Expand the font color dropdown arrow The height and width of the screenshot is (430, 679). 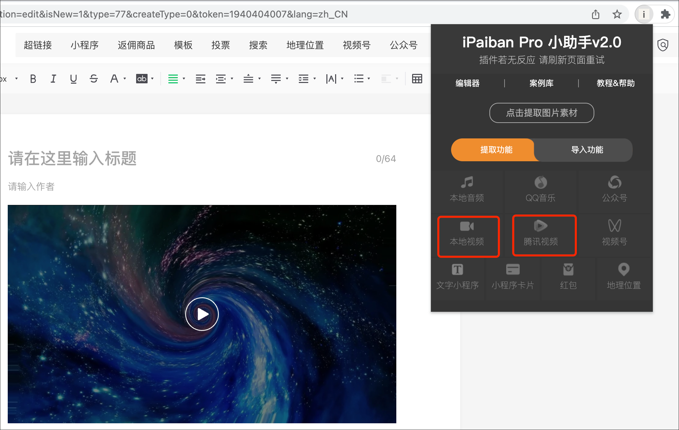[x=125, y=79]
